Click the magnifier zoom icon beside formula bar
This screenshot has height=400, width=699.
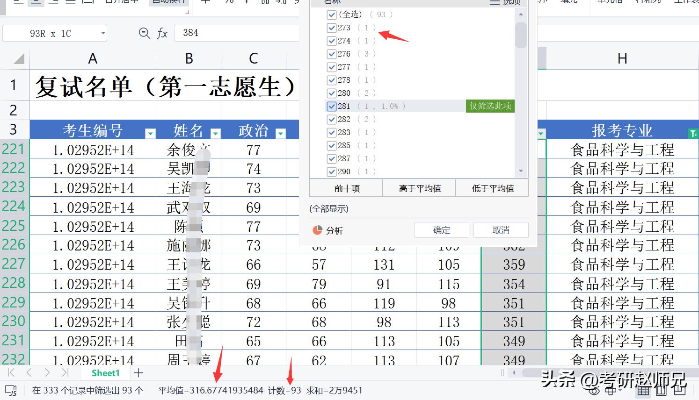[143, 33]
